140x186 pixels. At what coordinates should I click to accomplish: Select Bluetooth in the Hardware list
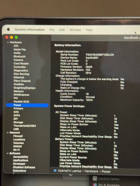coord(20,56)
